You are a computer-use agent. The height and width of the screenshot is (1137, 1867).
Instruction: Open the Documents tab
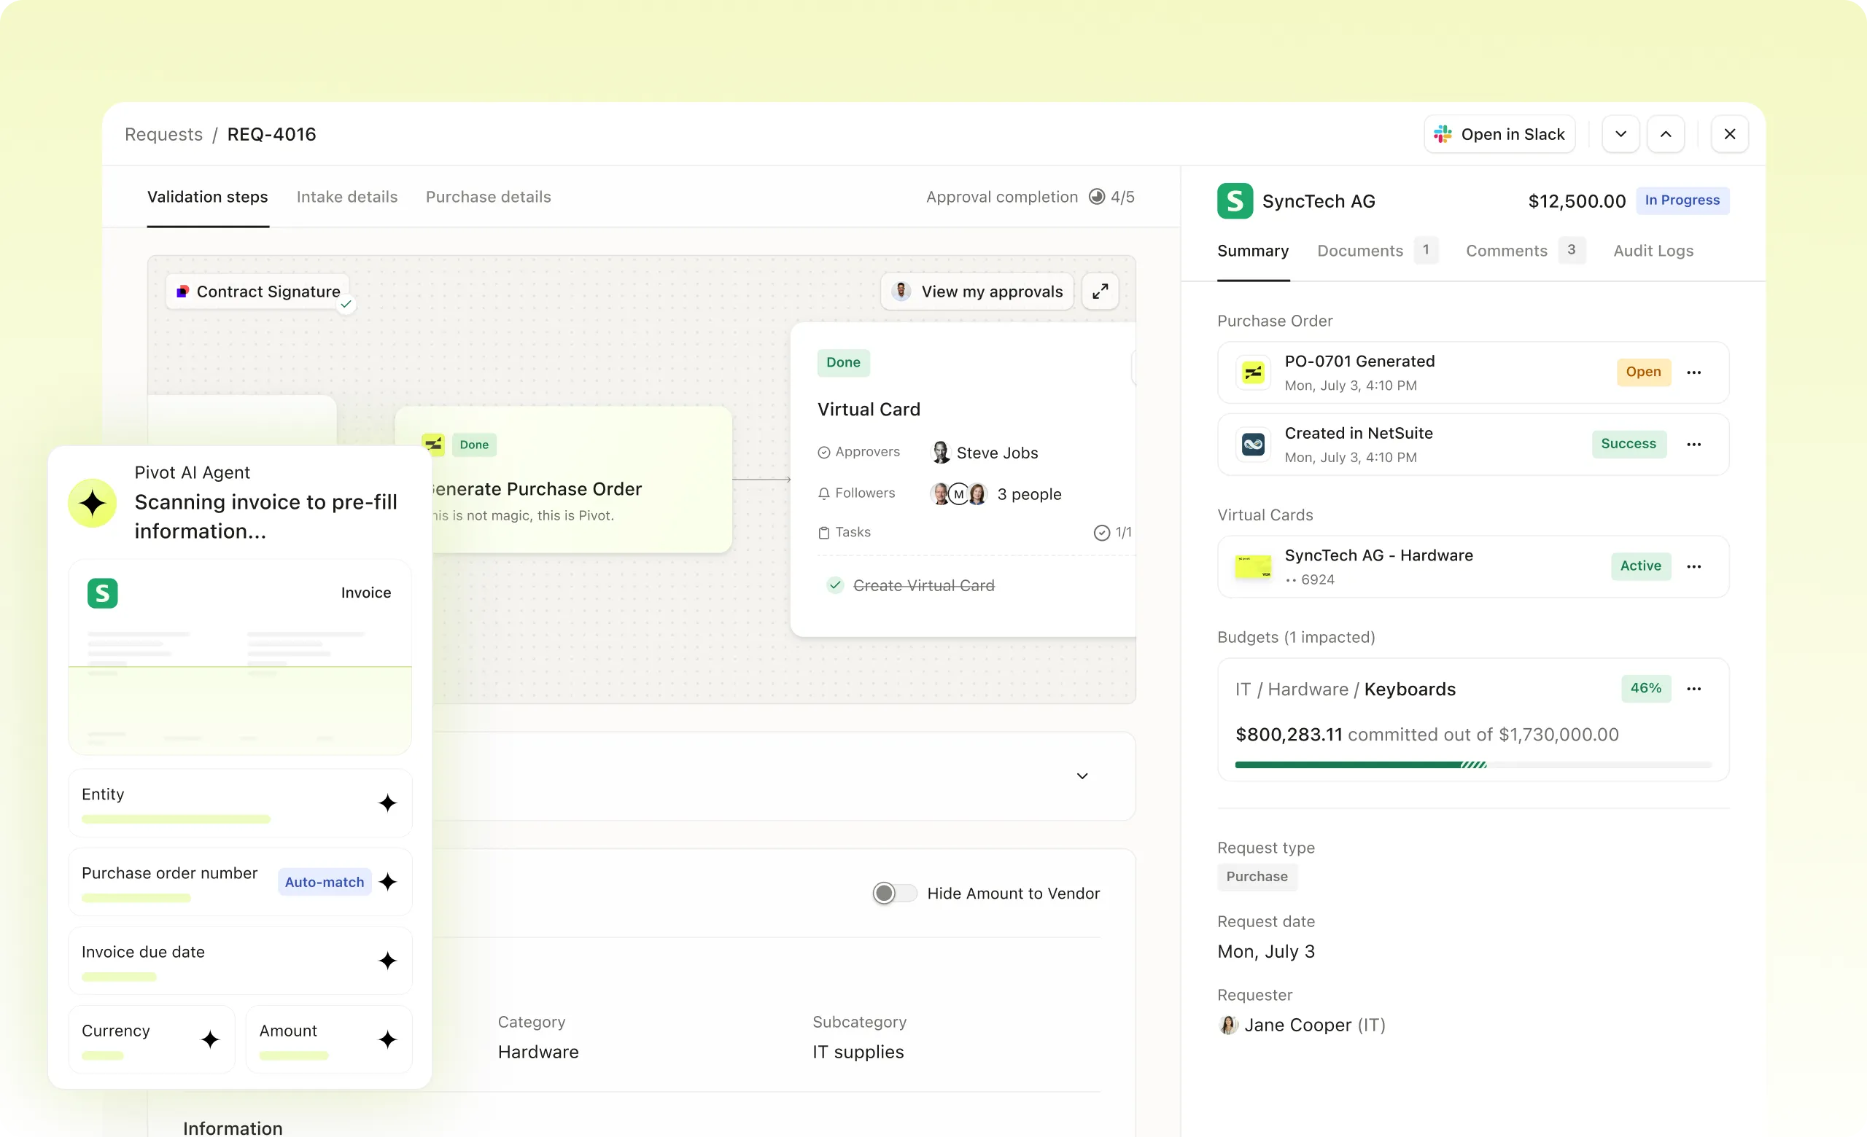click(1359, 251)
